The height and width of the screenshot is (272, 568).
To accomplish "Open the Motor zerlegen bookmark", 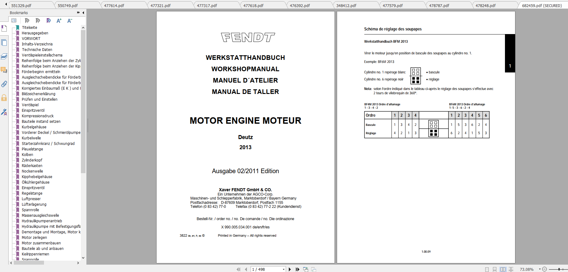I will click(x=34, y=238).
